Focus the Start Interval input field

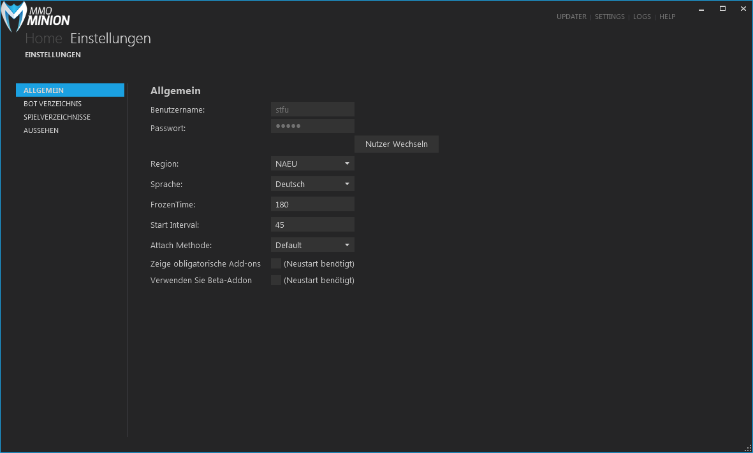(312, 225)
